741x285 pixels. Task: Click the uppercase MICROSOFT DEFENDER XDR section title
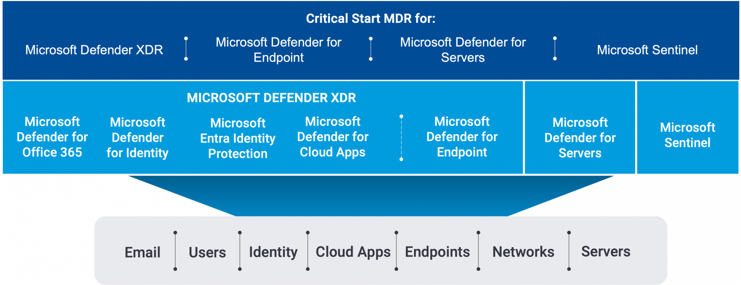pos(271,98)
